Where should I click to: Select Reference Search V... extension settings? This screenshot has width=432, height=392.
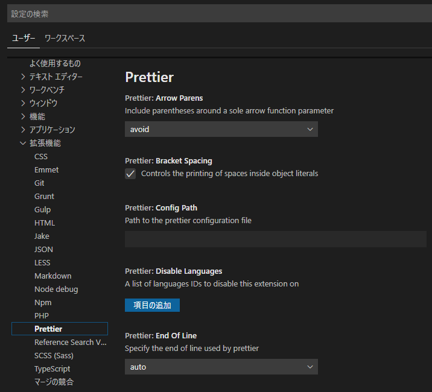point(70,342)
